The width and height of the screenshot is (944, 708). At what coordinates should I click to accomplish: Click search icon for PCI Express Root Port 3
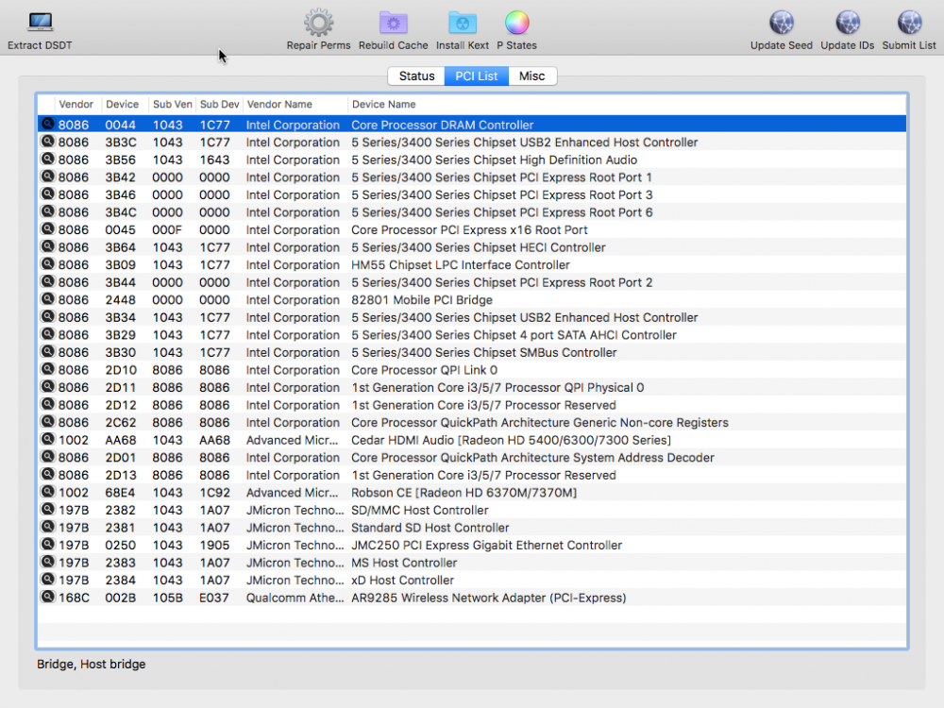[47, 194]
